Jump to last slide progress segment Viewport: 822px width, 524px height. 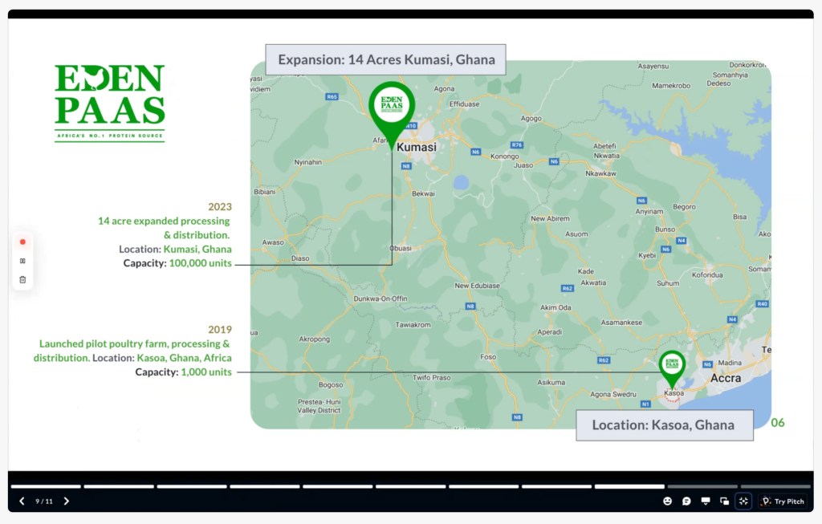point(775,486)
